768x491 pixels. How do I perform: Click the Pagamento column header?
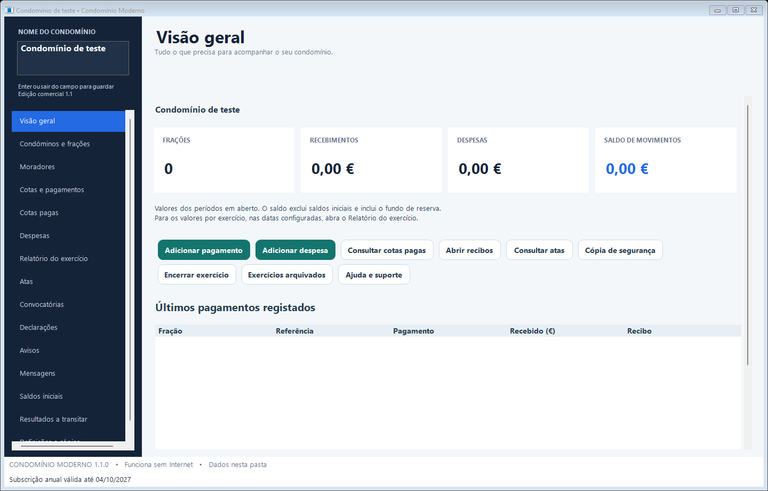coord(449,331)
